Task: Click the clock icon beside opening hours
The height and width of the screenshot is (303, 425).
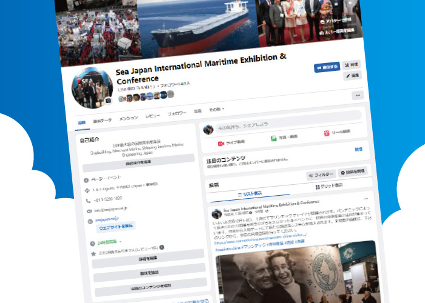Action: pos(92,244)
